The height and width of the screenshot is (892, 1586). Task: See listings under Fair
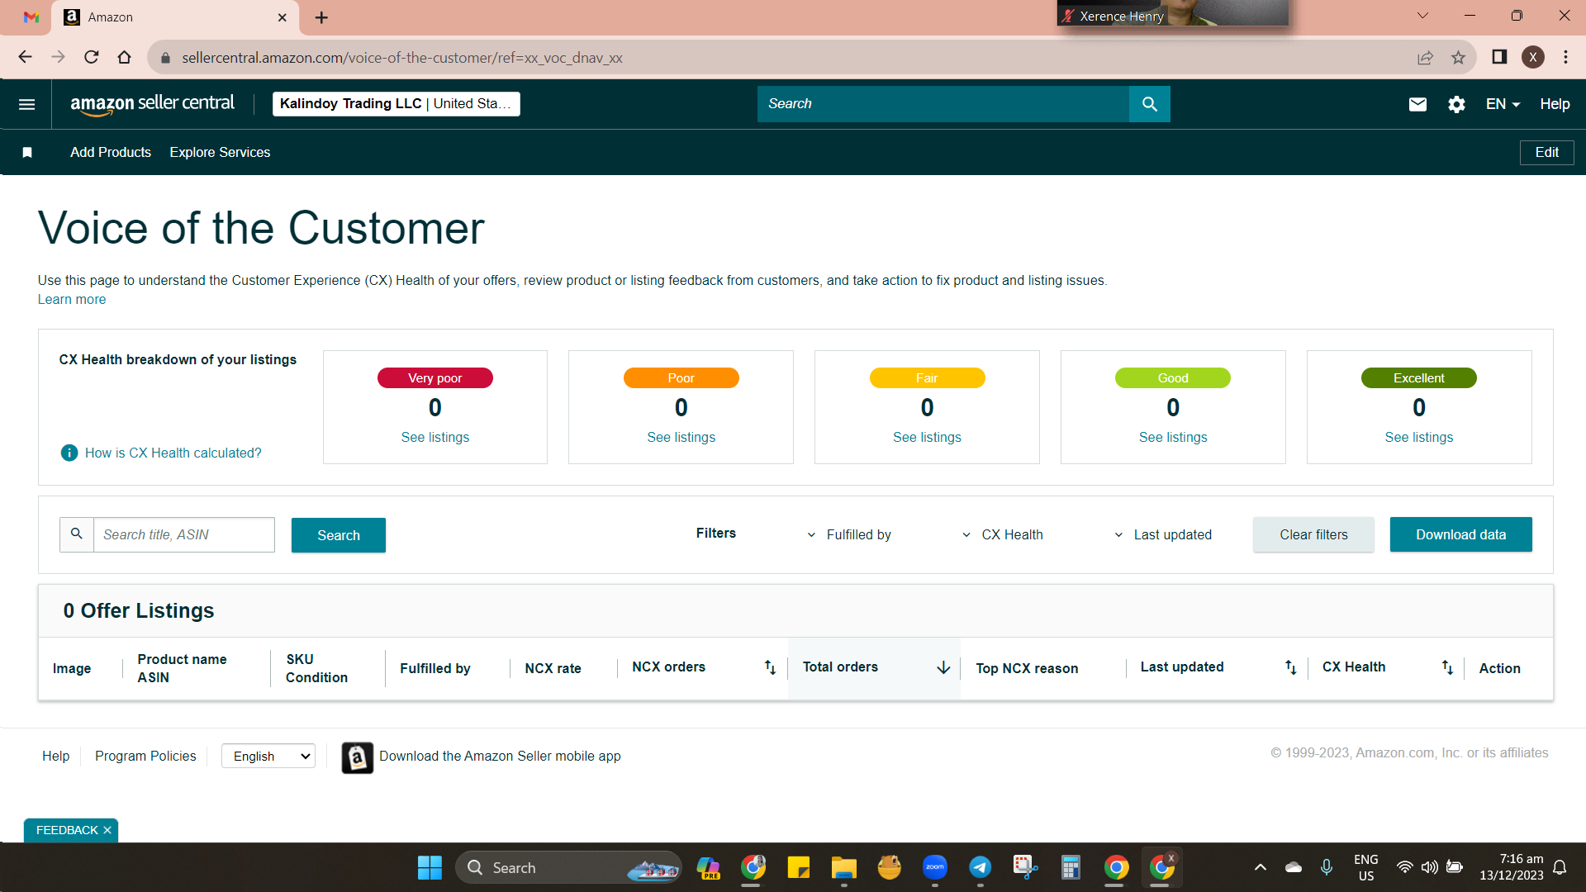pyautogui.click(x=927, y=437)
